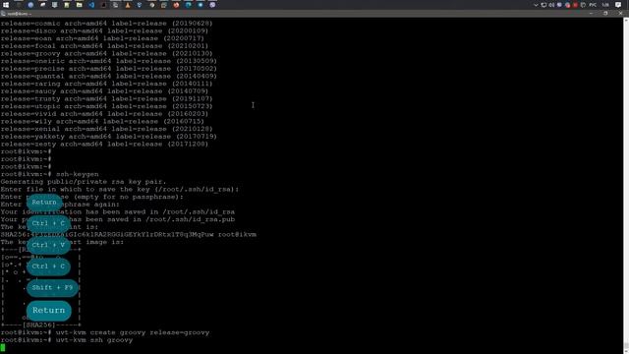This screenshot has width=629, height=354.
Task: Select the 'release=precise' output line
Action: coord(109,69)
